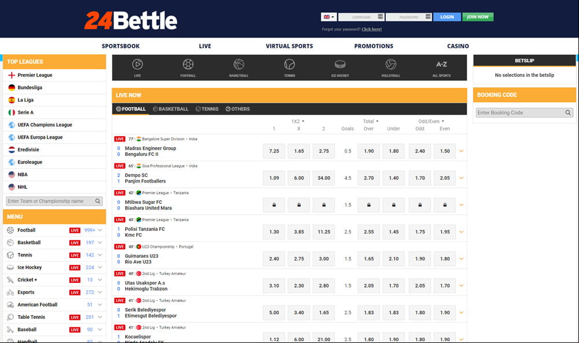Bet 7.25 on Madras Engineer Group win

click(274, 151)
